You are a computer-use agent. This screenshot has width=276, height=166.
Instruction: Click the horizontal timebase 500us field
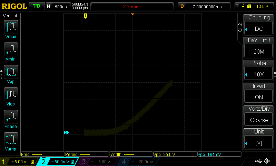(59, 7)
